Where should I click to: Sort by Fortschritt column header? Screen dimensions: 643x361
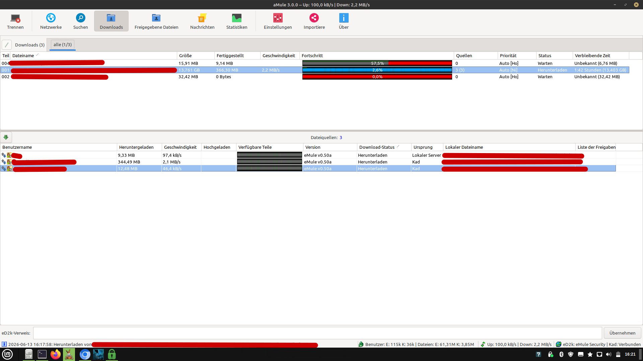(377, 55)
